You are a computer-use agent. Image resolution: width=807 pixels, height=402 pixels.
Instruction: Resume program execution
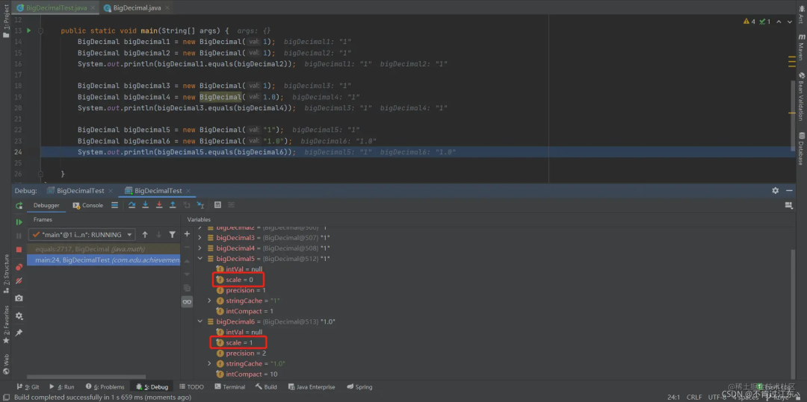click(19, 222)
